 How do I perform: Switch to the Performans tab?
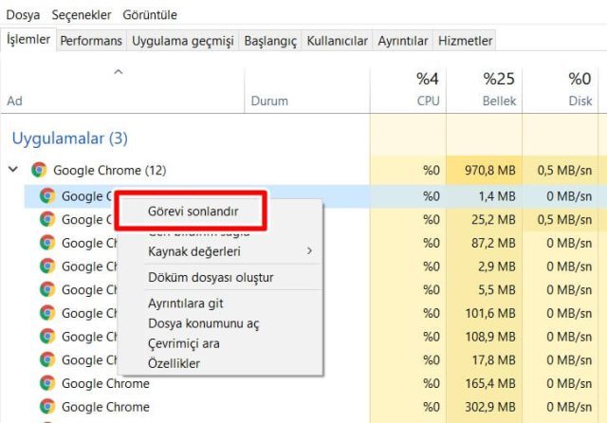[91, 41]
